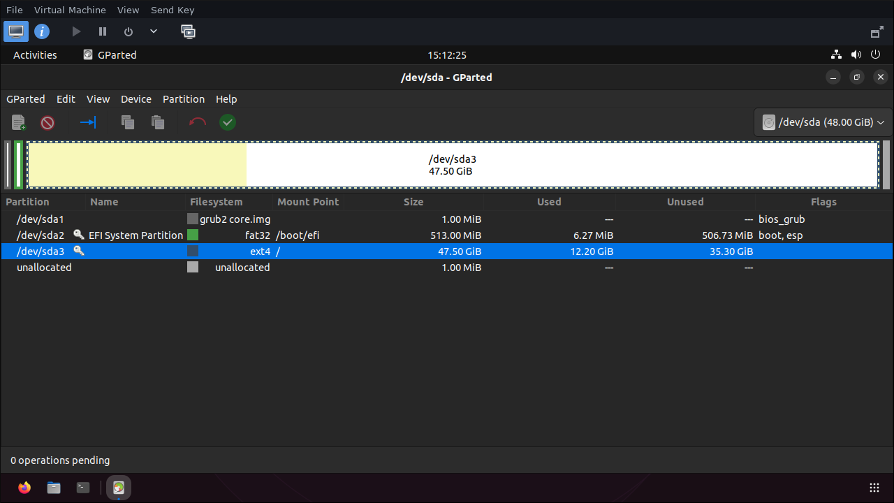This screenshot has width=894, height=503.
Task: Pause the virtual machine
Action: click(x=103, y=31)
